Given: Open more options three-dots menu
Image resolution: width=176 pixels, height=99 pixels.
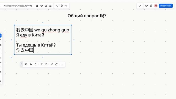Looking at the screenshot, I should pos(62,64).
